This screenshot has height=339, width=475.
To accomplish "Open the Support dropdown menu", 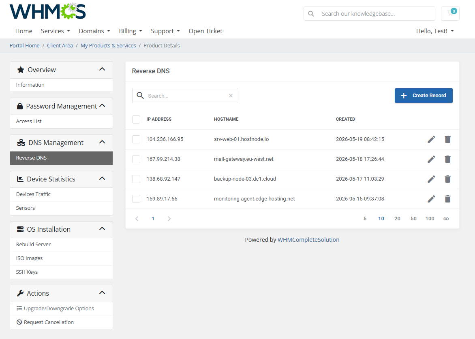I will (x=165, y=31).
